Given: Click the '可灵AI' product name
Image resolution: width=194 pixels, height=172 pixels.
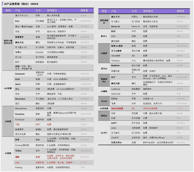Looking at the screenshot, I should tap(18, 151).
